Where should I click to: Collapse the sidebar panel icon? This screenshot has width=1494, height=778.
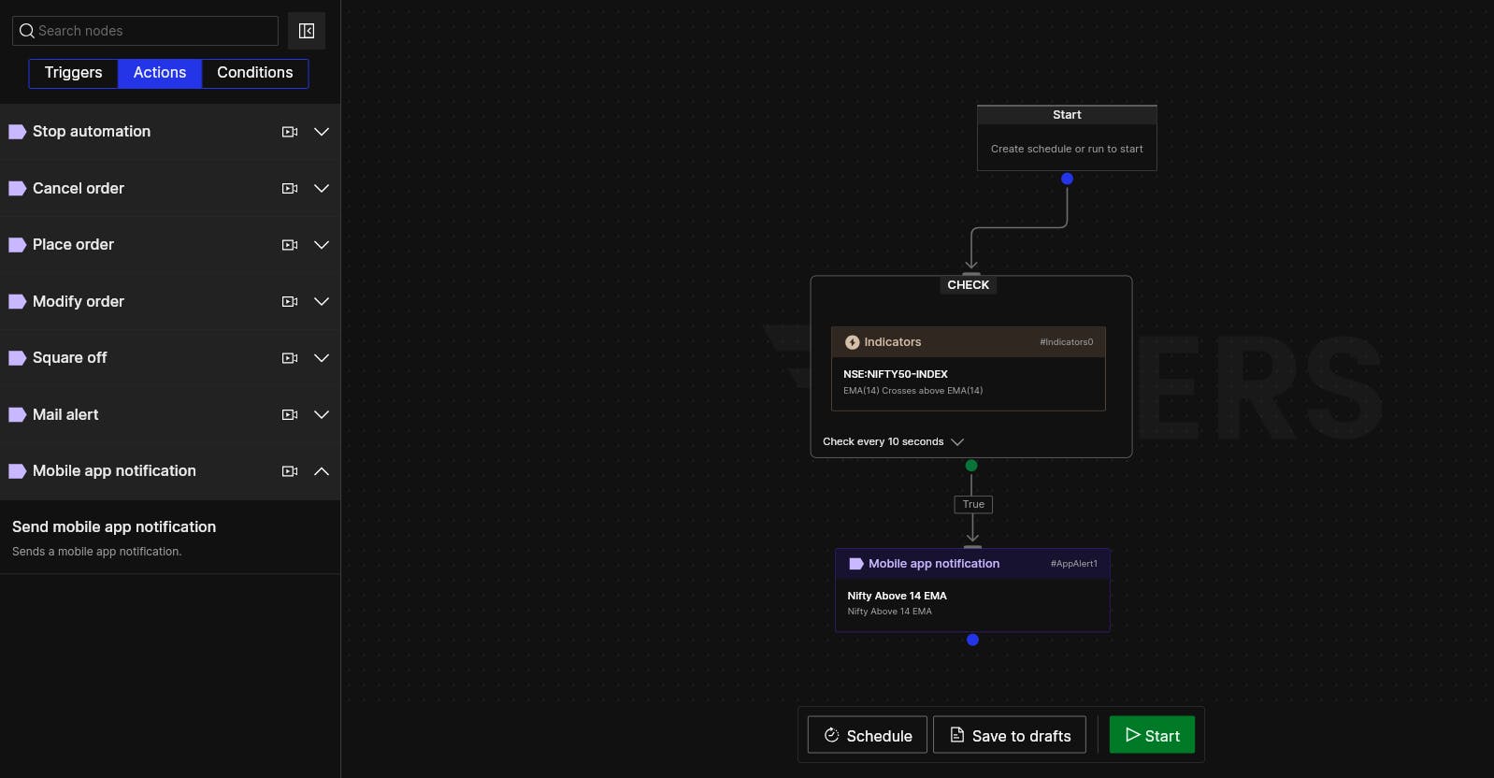pos(307,31)
